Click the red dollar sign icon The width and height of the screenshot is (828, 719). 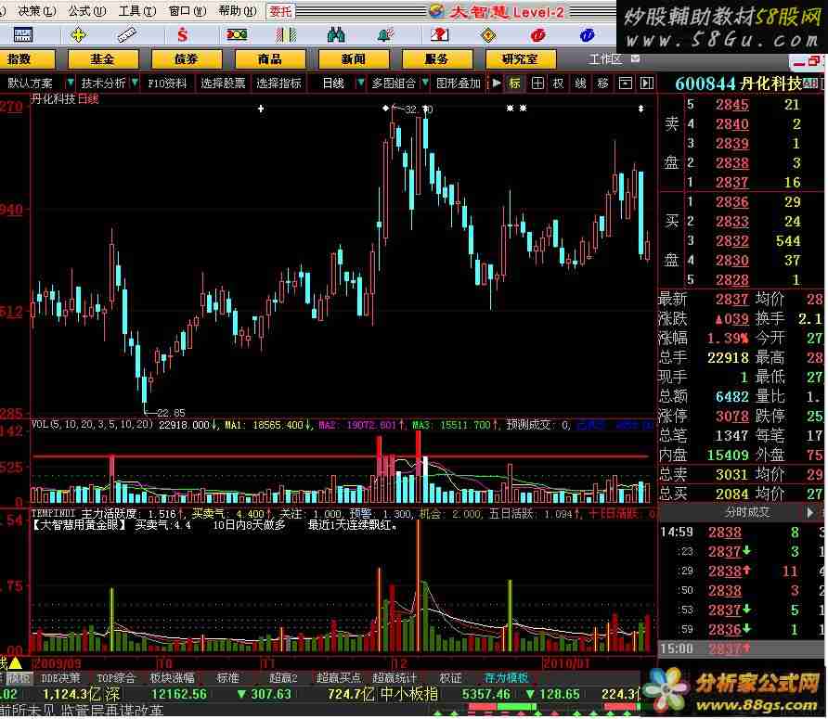182,35
